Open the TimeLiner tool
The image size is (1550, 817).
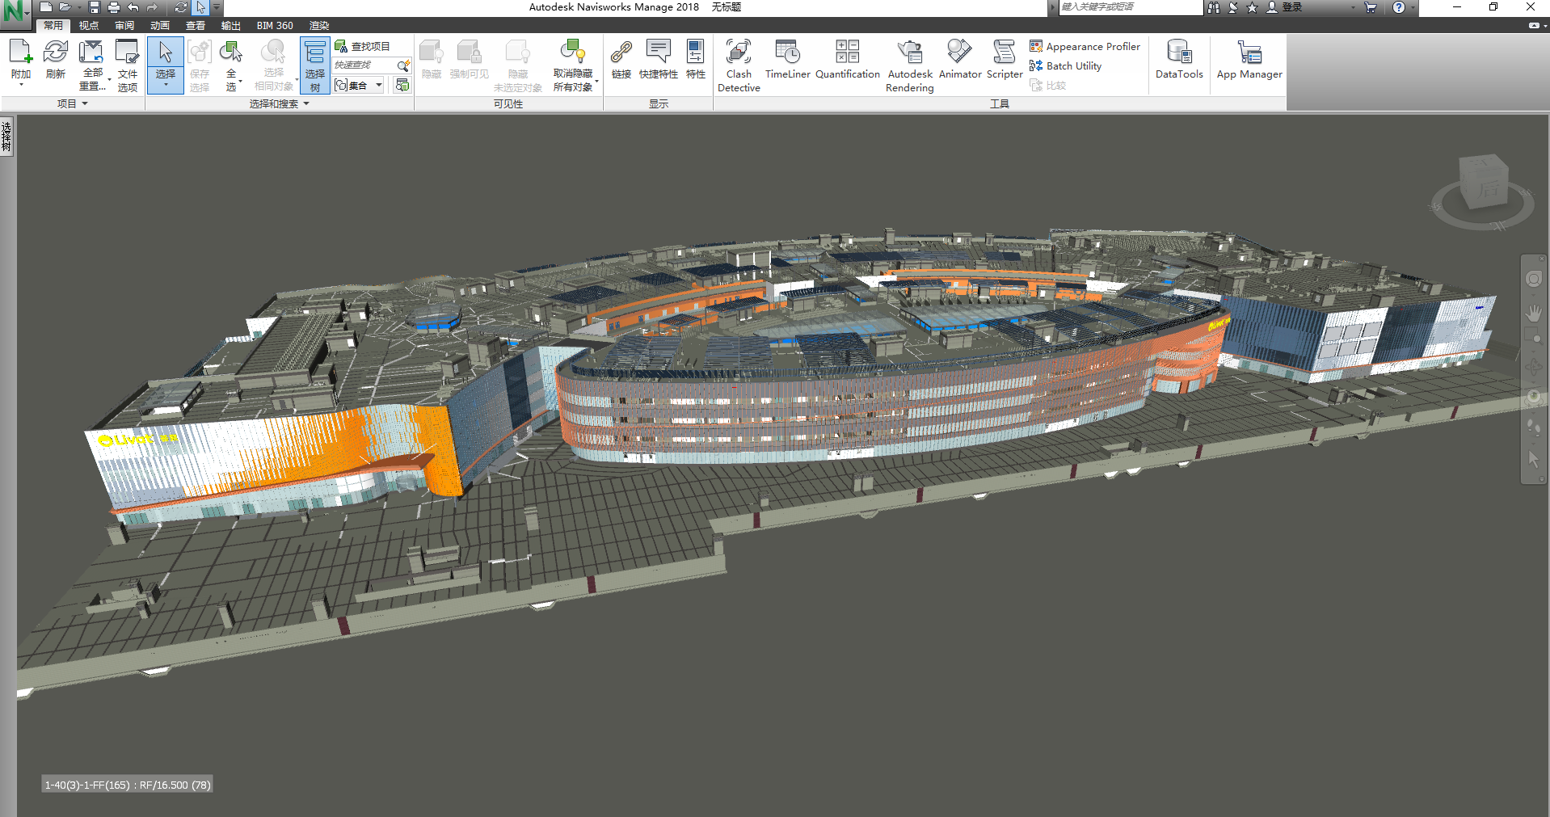point(787,58)
